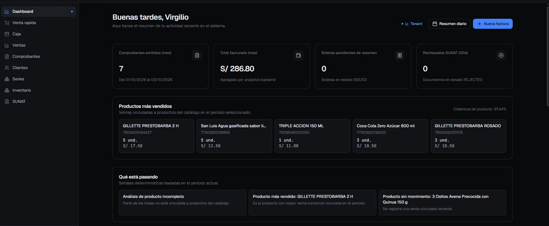The width and height of the screenshot is (549, 226).
Task: Click the document icon on Comprobantes emitidos card
Action: click(x=197, y=55)
